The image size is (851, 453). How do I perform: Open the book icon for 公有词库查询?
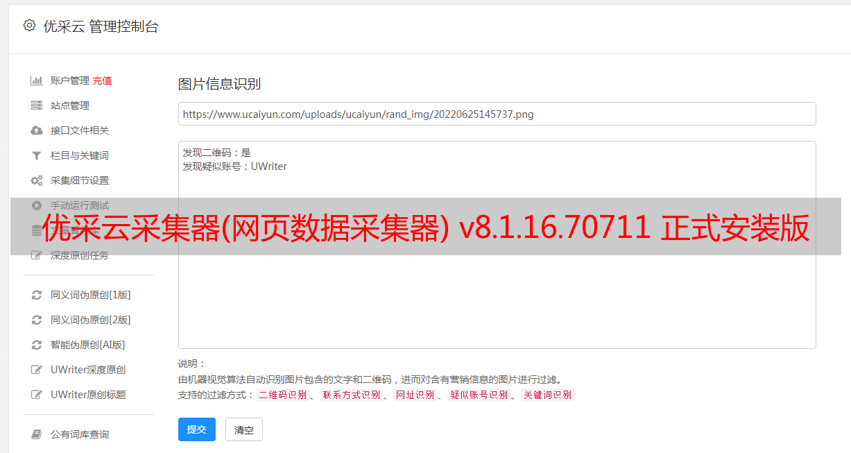pos(37,434)
